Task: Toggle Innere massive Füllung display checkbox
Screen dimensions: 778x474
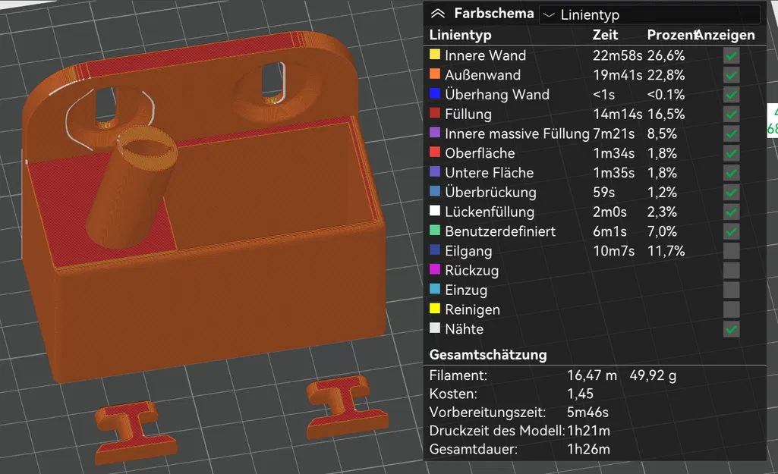Action: point(731,134)
